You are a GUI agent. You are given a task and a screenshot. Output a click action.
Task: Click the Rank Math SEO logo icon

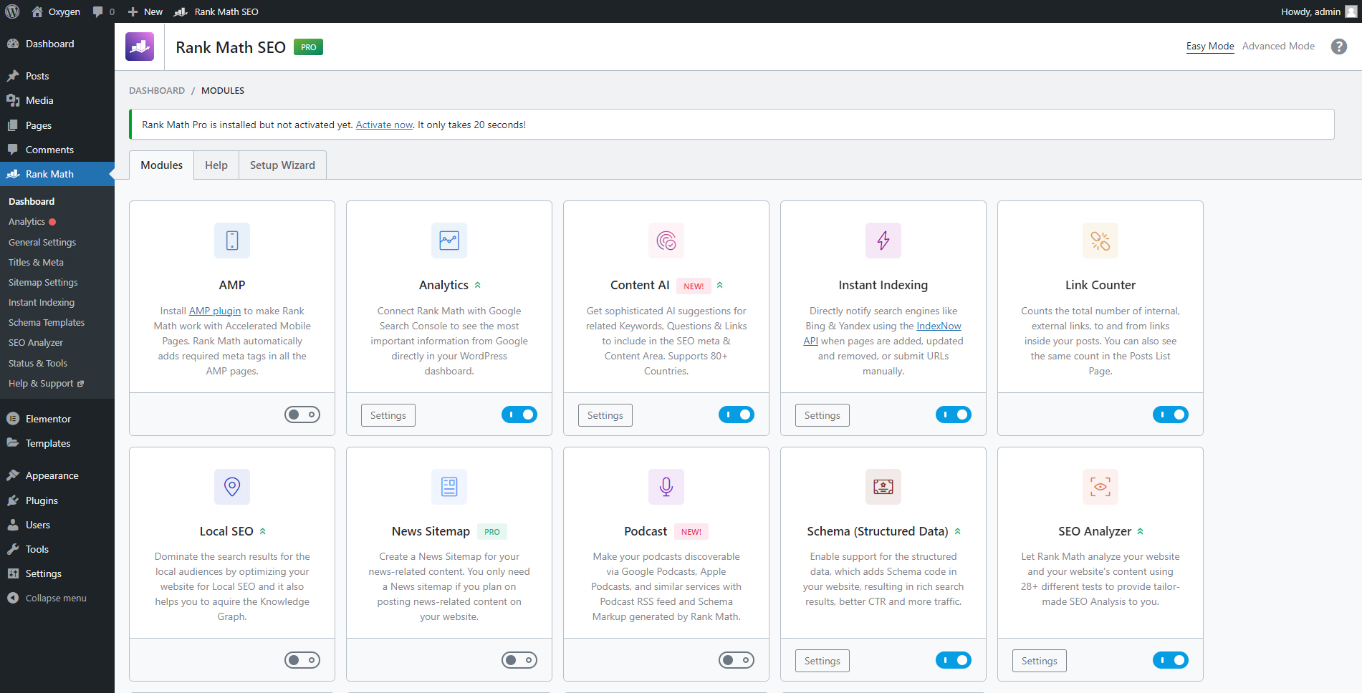pyautogui.click(x=140, y=47)
